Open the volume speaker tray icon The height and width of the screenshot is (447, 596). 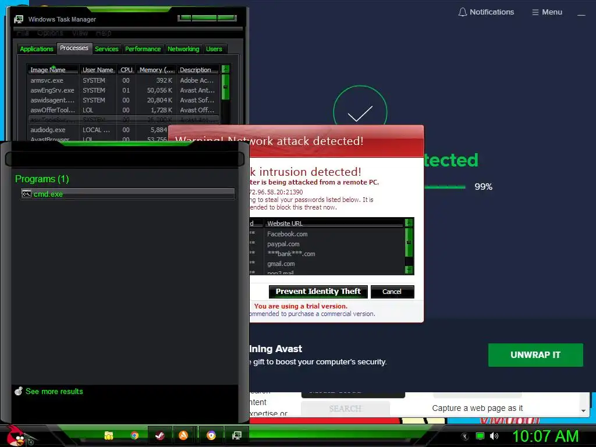pyautogui.click(x=494, y=437)
